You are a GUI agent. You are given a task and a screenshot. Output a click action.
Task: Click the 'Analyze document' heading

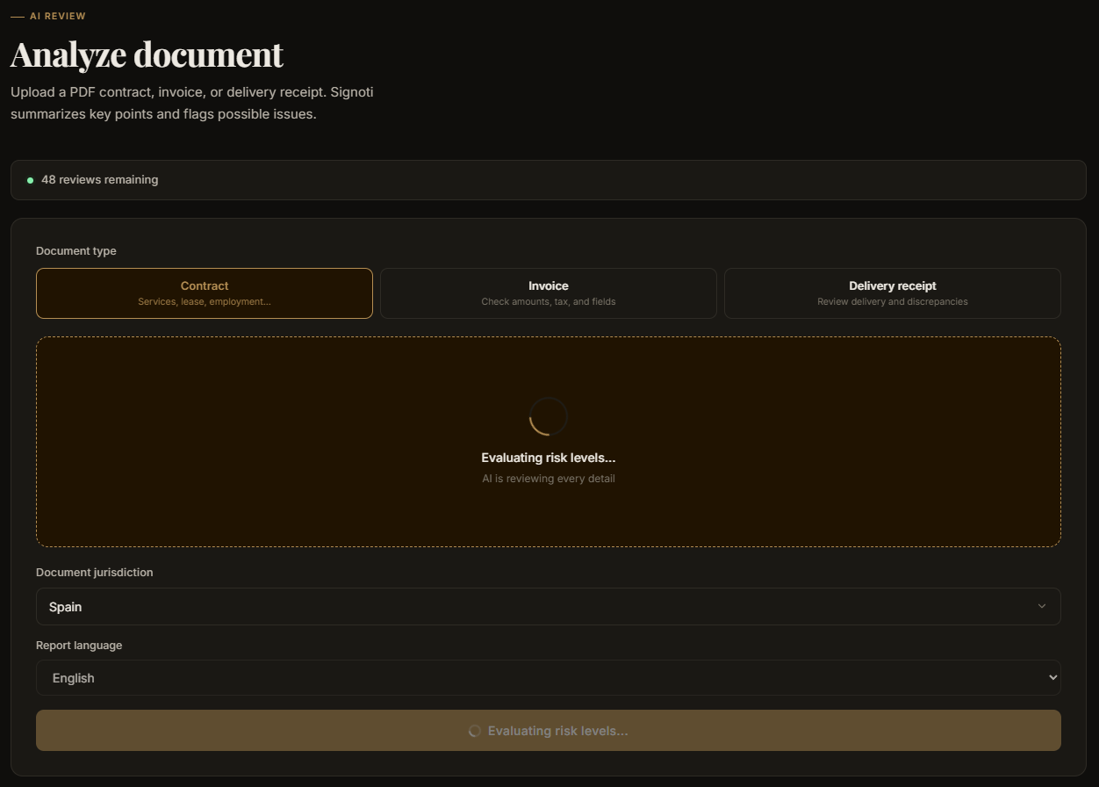(x=147, y=54)
